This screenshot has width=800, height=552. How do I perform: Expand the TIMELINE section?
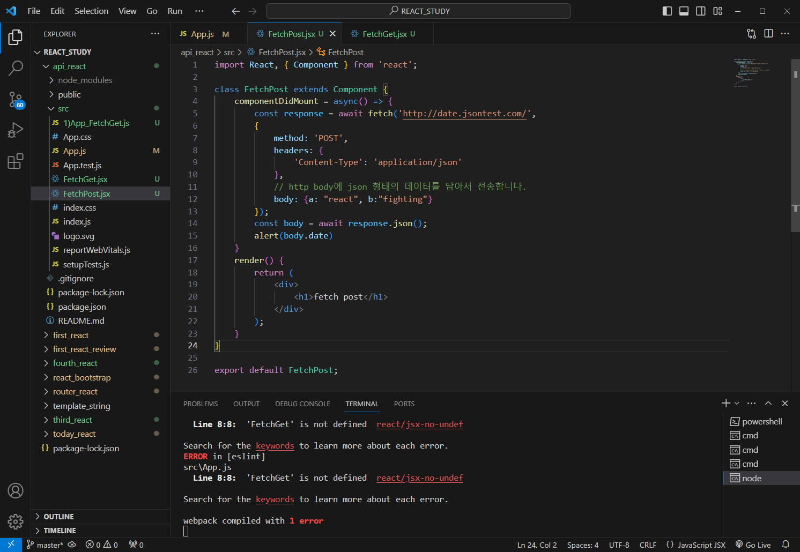(x=101, y=531)
